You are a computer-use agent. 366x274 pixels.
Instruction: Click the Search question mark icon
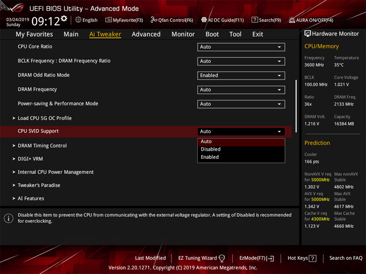click(255, 20)
